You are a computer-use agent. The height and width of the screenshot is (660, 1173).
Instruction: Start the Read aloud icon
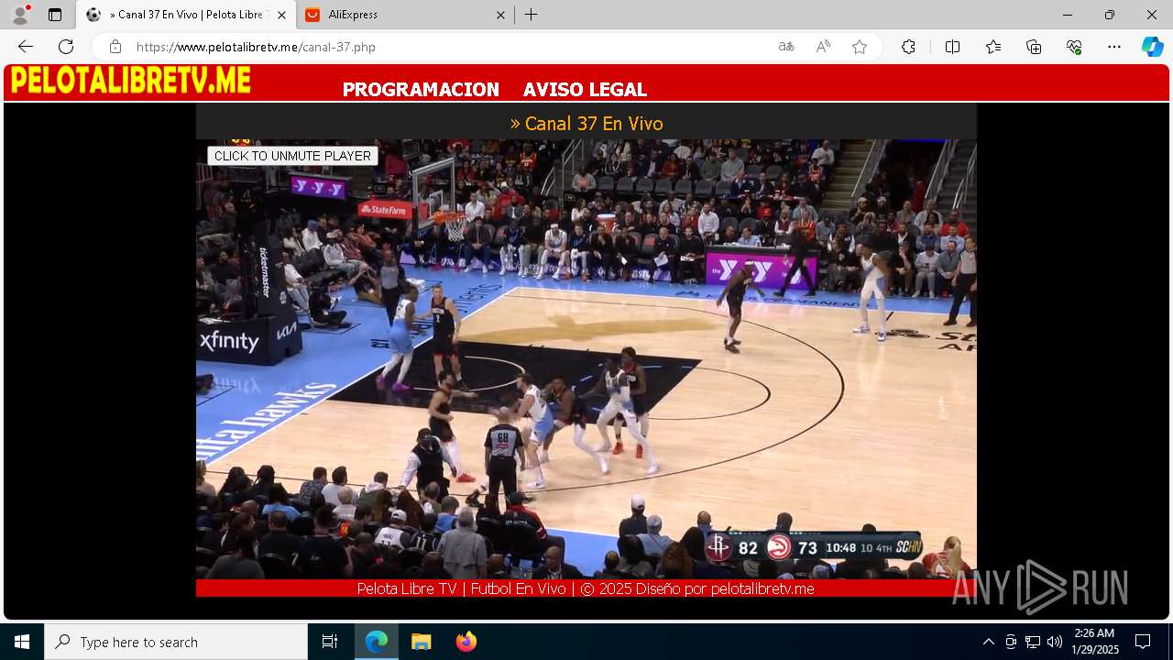click(823, 47)
